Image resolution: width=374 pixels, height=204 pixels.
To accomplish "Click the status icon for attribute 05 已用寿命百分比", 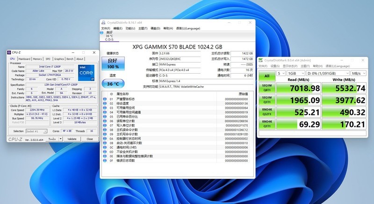I will tap(105, 117).
